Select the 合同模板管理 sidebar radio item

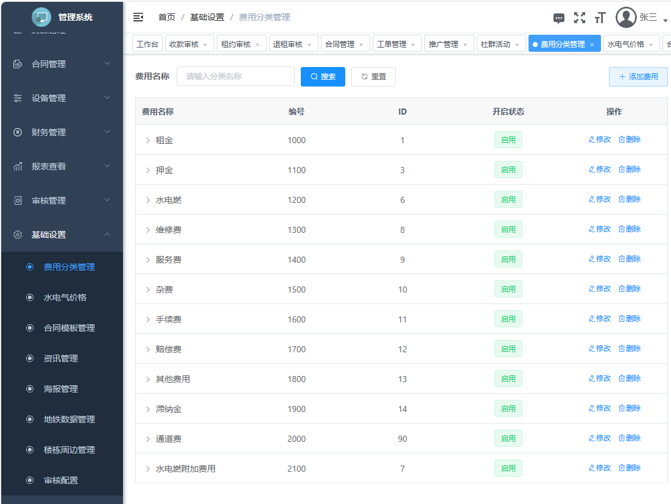tap(30, 328)
